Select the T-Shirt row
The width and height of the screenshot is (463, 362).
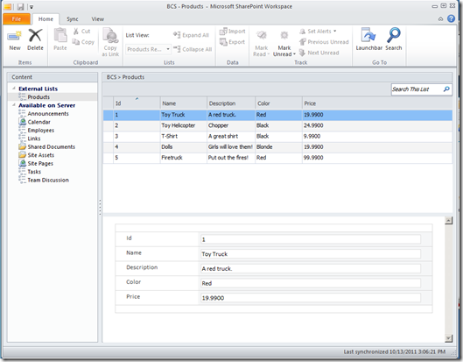click(x=277, y=136)
